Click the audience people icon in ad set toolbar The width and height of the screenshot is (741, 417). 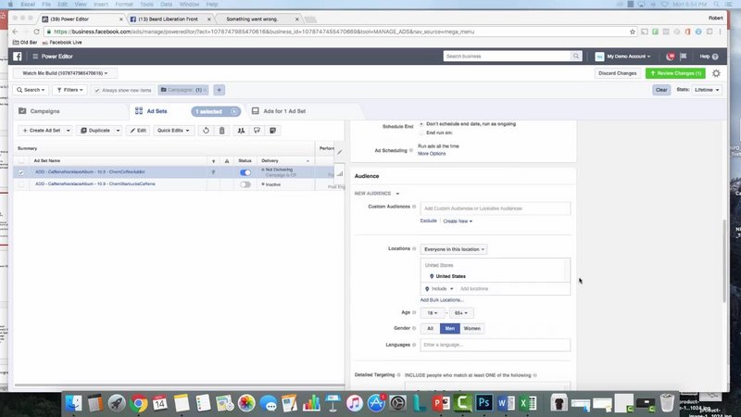click(241, 131)
